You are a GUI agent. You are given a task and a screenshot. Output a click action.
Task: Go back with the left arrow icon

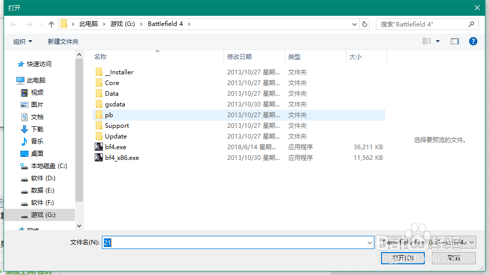tap(14, 24)
